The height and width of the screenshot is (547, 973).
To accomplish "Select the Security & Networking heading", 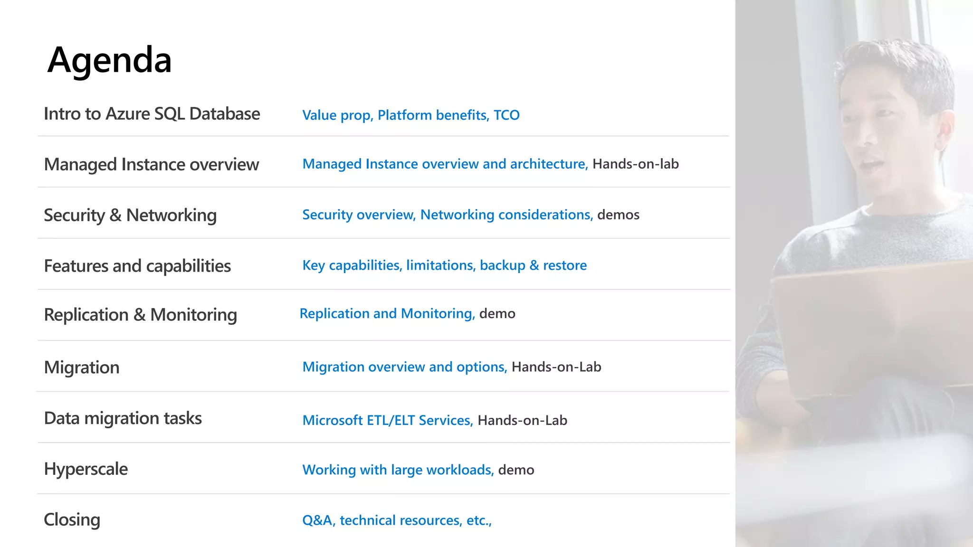I will 130,215.
